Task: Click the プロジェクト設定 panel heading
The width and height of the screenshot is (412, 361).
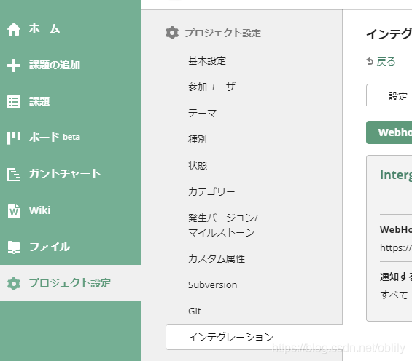Action: (223, 33)
